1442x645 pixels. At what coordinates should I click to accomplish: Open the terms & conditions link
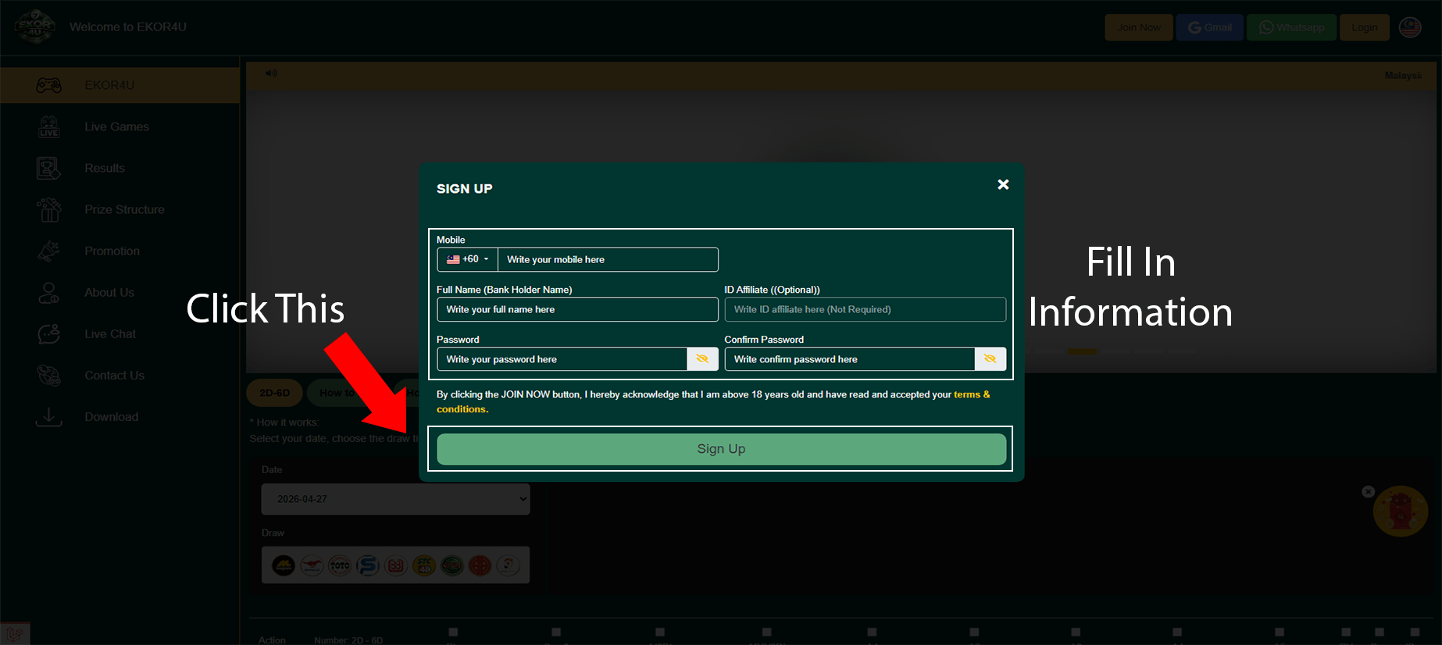point(971,395)
